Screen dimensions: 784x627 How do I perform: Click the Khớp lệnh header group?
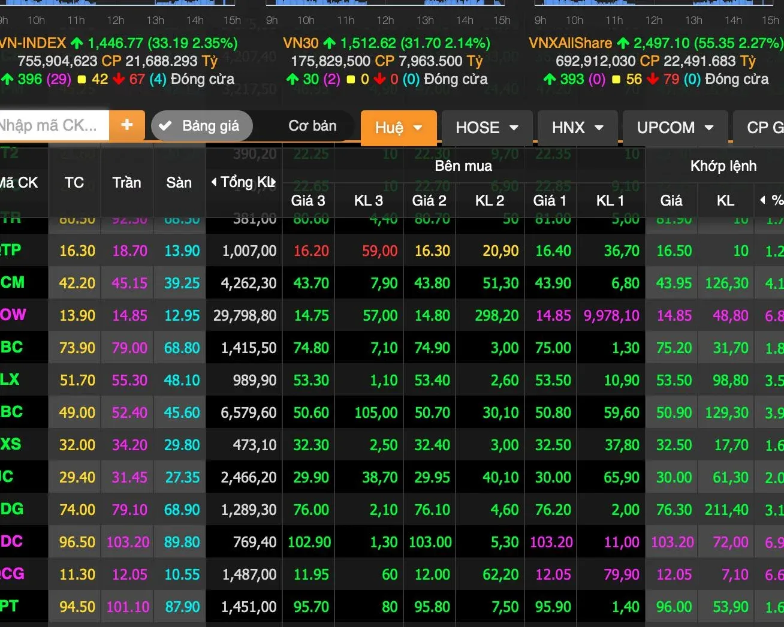[x=723, y=166]
